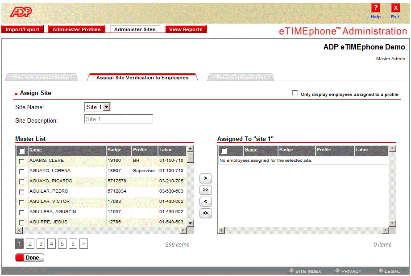Click the red Exit X icon
This screenshot has height=276, width=411.
395,8
